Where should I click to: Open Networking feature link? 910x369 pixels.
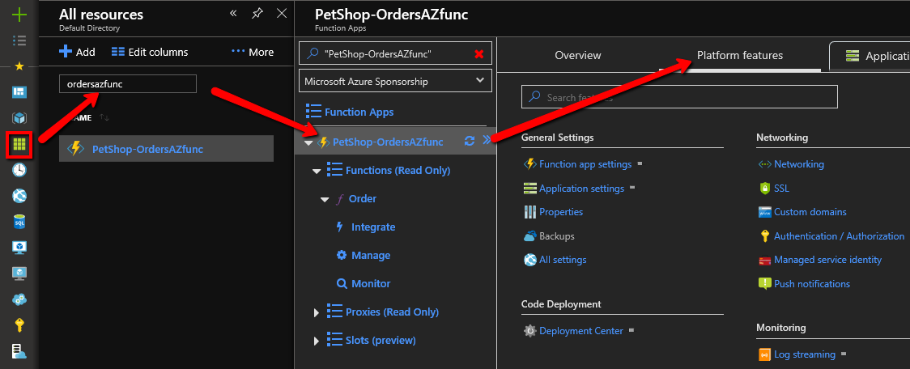(x=798, y=164)
